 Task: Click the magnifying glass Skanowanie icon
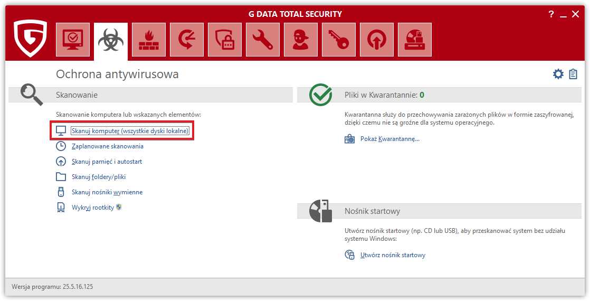32,95
